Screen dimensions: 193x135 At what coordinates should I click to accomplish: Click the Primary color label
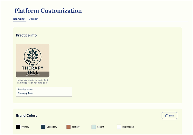pyautogui.click(x=25, y=127)
